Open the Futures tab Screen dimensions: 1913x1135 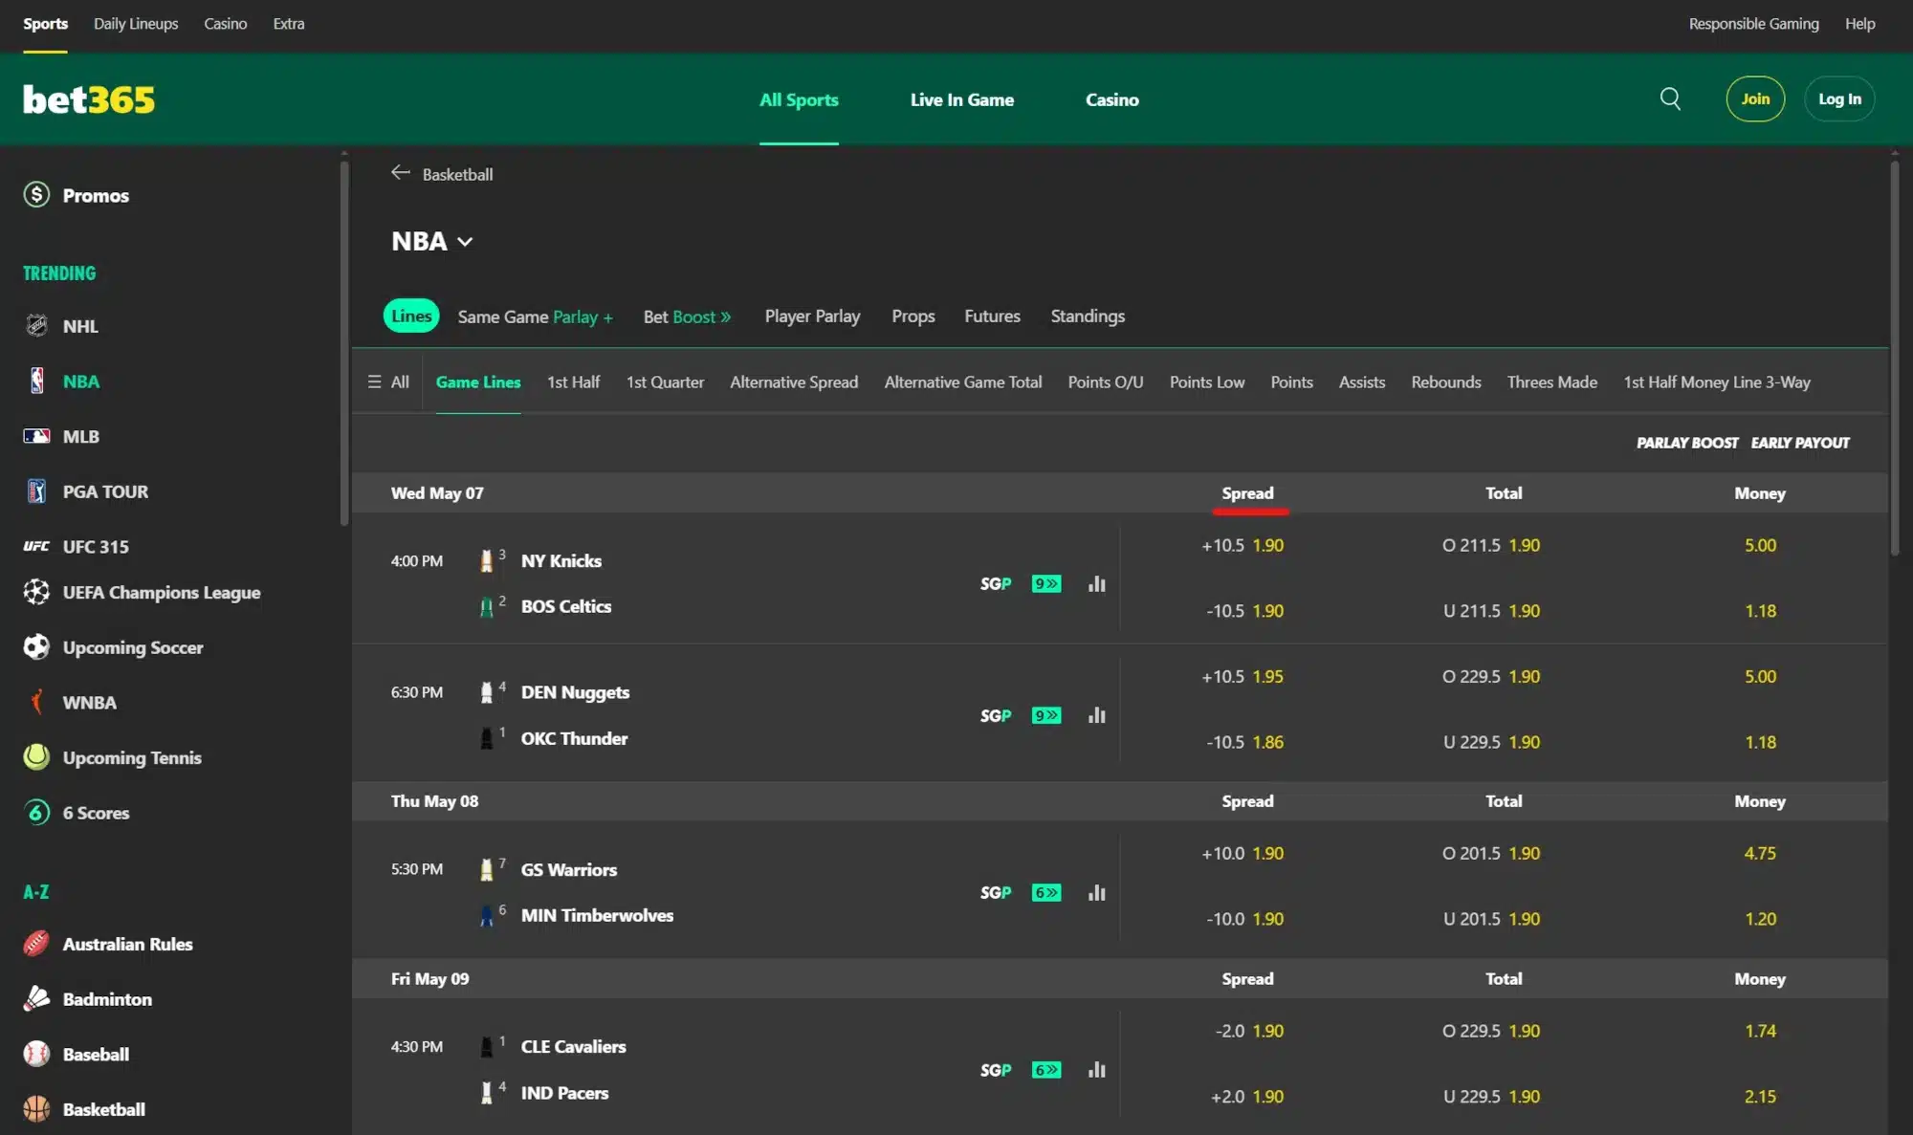992,316
